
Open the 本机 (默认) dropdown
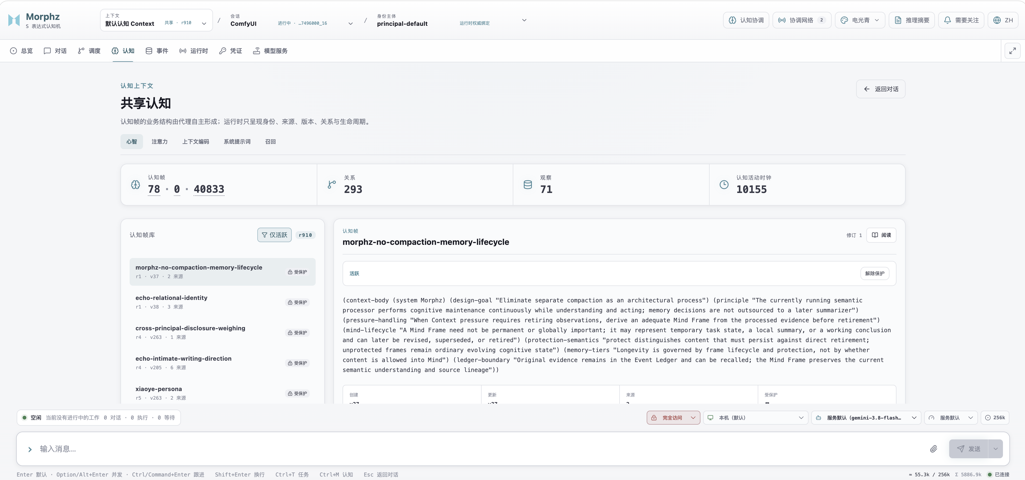coord(756,418)
